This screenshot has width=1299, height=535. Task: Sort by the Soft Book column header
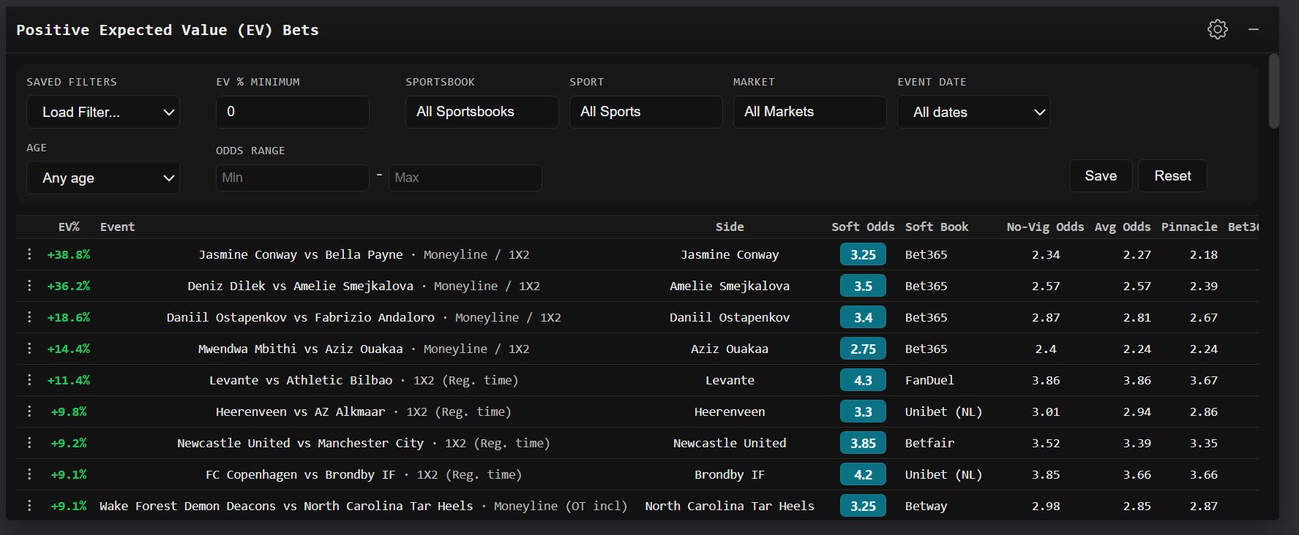tap(937, 227)
